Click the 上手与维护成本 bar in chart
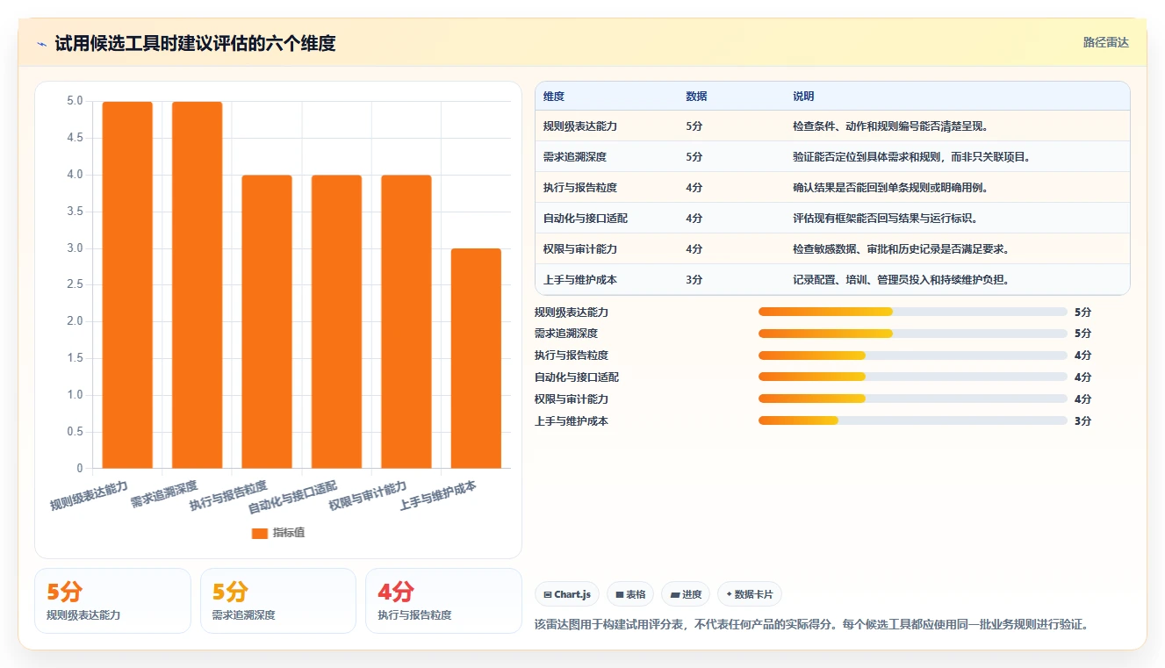Screen dimensions: 1165x668 click(476, 358)
